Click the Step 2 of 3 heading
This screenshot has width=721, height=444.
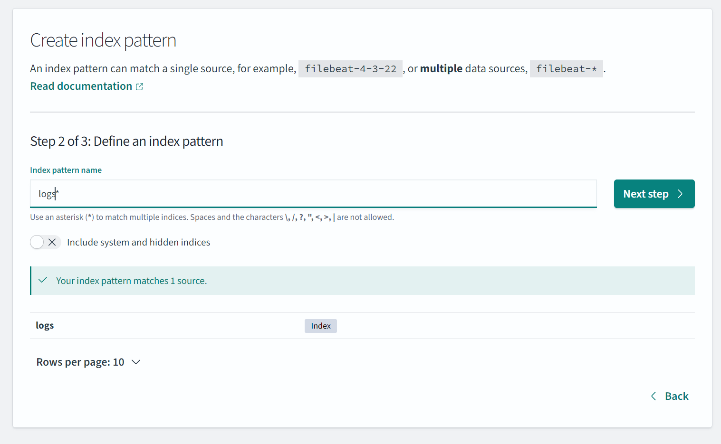(126, 141)
